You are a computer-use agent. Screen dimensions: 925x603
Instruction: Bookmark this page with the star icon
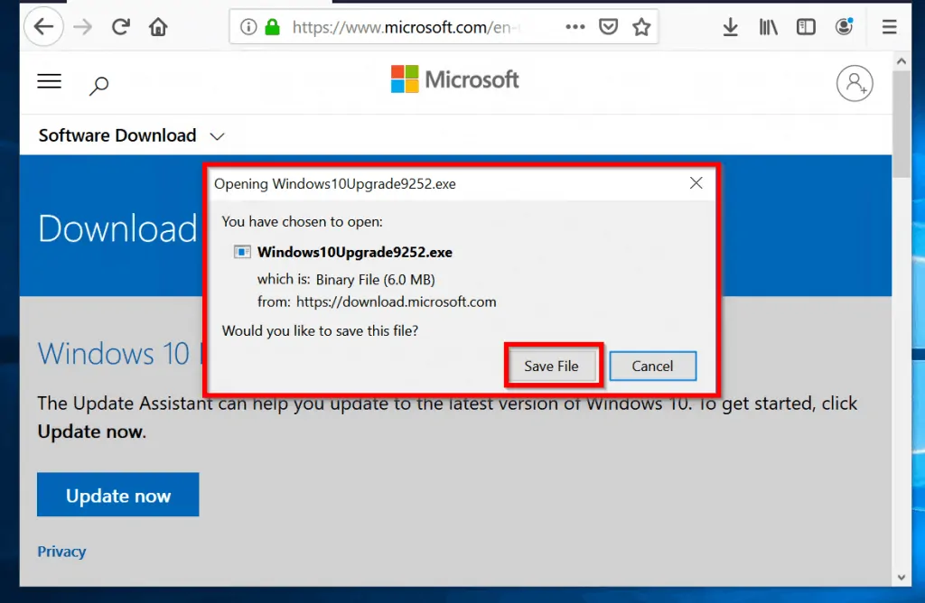[641, 26]
